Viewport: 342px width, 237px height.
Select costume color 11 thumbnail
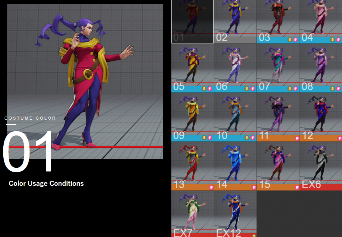point(278,117)
